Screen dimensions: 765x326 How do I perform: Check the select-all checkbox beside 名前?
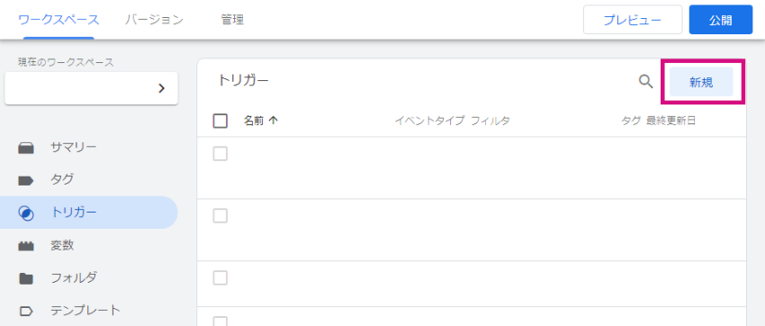[220, 121]
